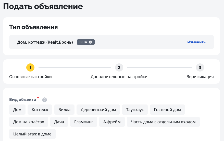Click the BETA badge label
This screenshot has height=141, width=224.
pos(83,42)
